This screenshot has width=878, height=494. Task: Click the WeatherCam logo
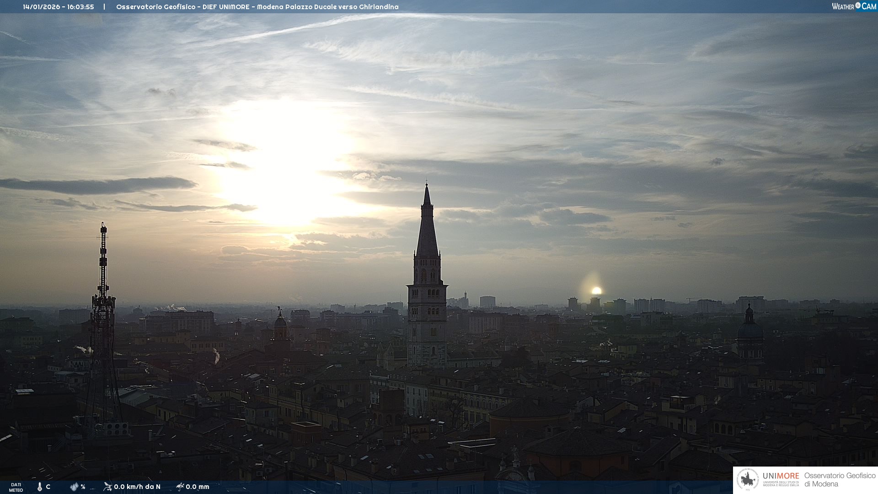pos(853,6)
